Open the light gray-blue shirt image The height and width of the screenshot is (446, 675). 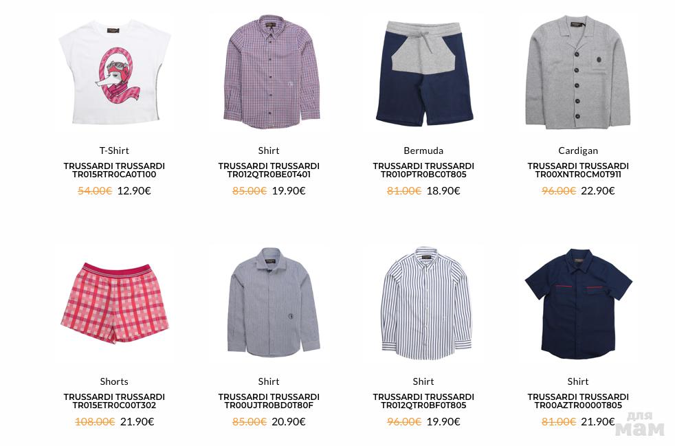(x=273, y=302)
